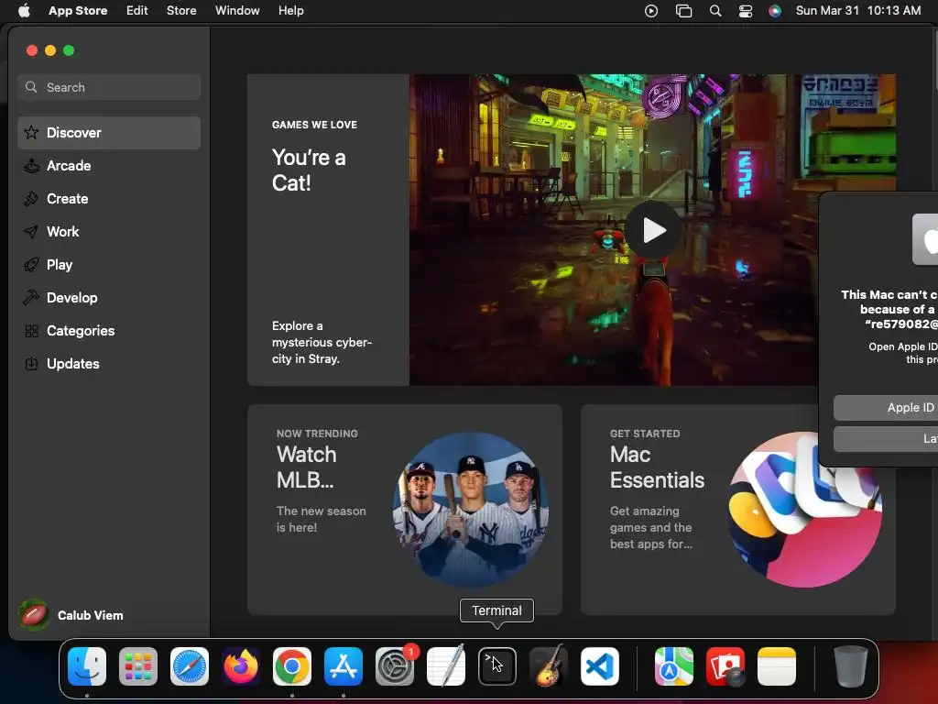
Task: Open the App Store menu in the menu bar
Action: (78, 11)
